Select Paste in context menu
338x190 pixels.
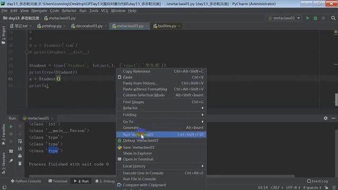pos(161,77)
